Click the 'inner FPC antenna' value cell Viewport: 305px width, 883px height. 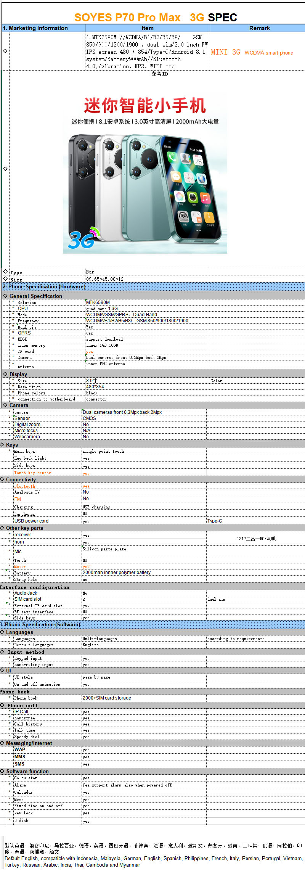[x=148, y=364]
